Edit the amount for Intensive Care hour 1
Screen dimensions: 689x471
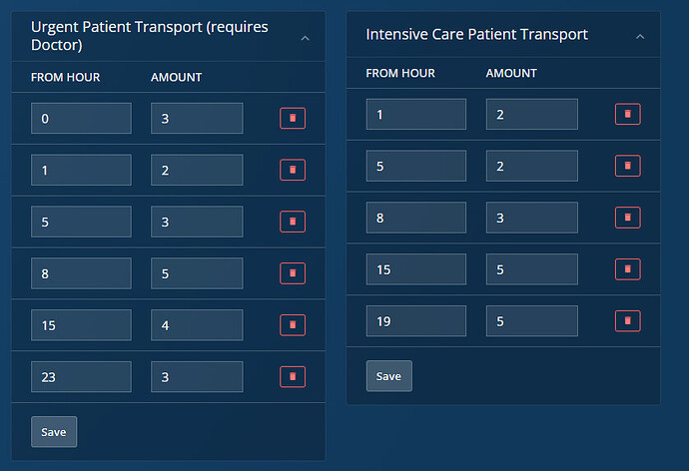click(x=531, y=114)
